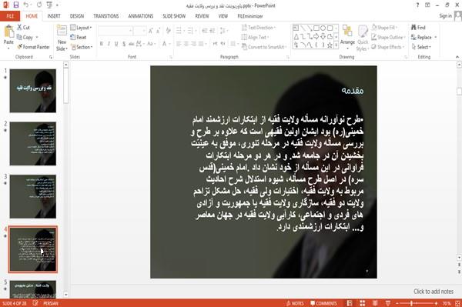Click zoom in plus button
The height and width of the screenshot is (307, 462).
pyautogui.click(x=436, y=303)
